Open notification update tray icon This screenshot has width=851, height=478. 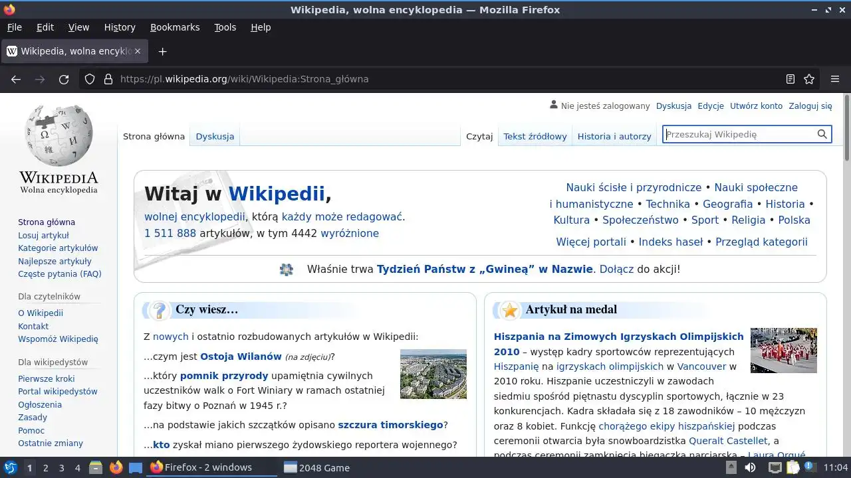coord(810,467)
